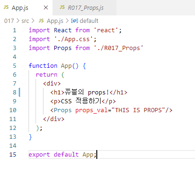
Task: Click the props_val attribute name
Action: coord(91,110)
